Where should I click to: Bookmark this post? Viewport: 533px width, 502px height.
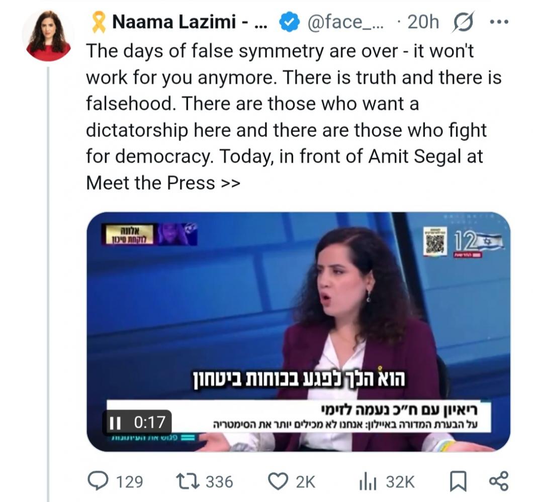click(456, 482)
